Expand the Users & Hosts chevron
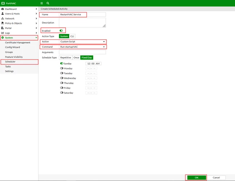The height and width of the screenshot is (181, 235). point(36,14)
